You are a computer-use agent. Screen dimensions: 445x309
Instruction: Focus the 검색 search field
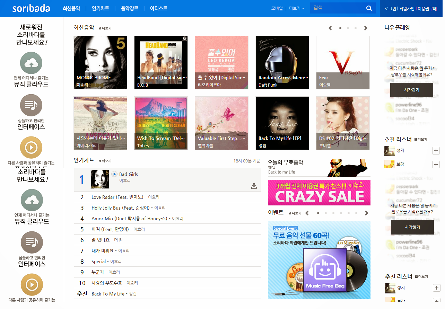tap(338, 8)
